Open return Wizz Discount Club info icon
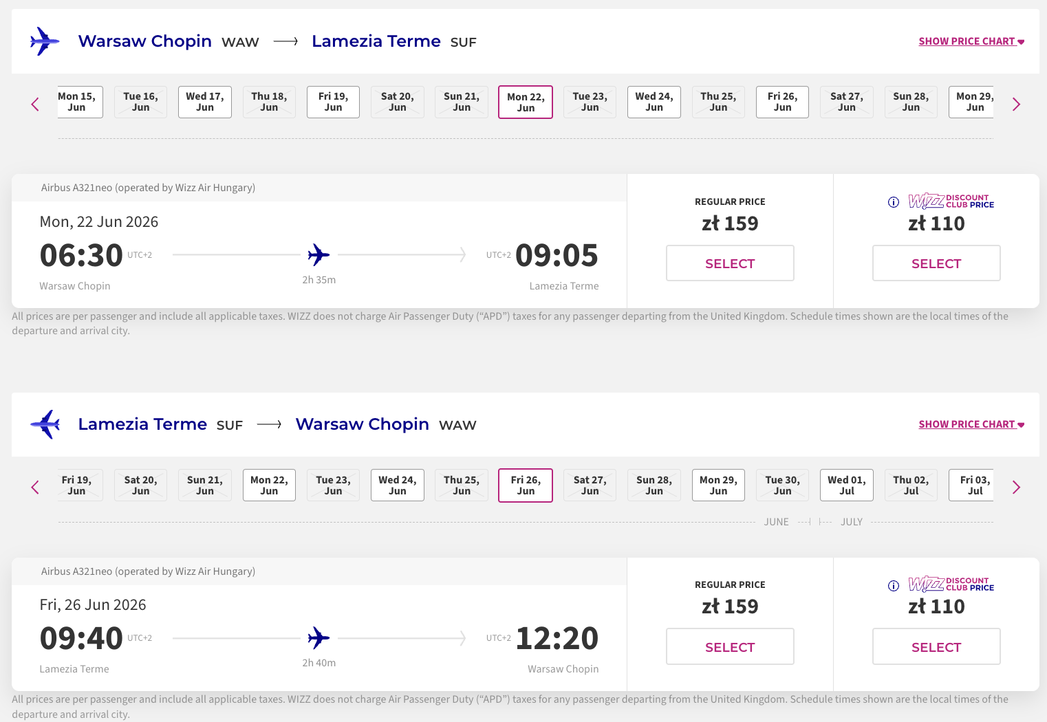The height and width of the screenshot is (722, 1047). pyautogui.click(x=894, y=586)
